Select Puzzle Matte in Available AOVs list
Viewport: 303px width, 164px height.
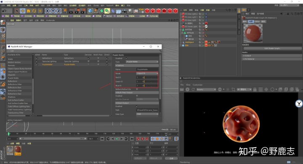tap(13, 78)
